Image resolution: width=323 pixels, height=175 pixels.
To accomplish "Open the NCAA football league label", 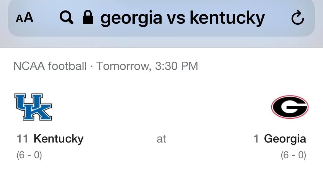I will pos(50,66).
